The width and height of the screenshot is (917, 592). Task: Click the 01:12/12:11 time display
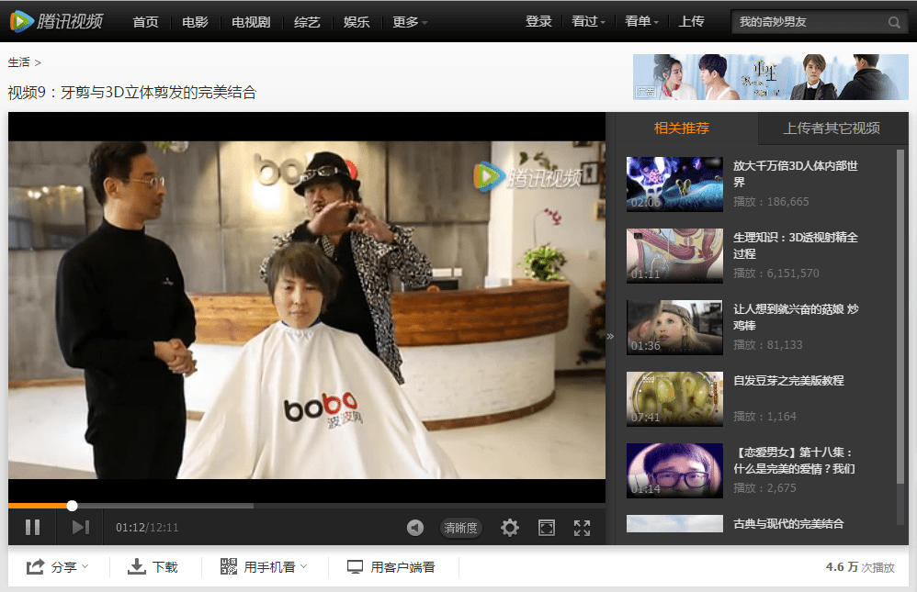point(147,528)
